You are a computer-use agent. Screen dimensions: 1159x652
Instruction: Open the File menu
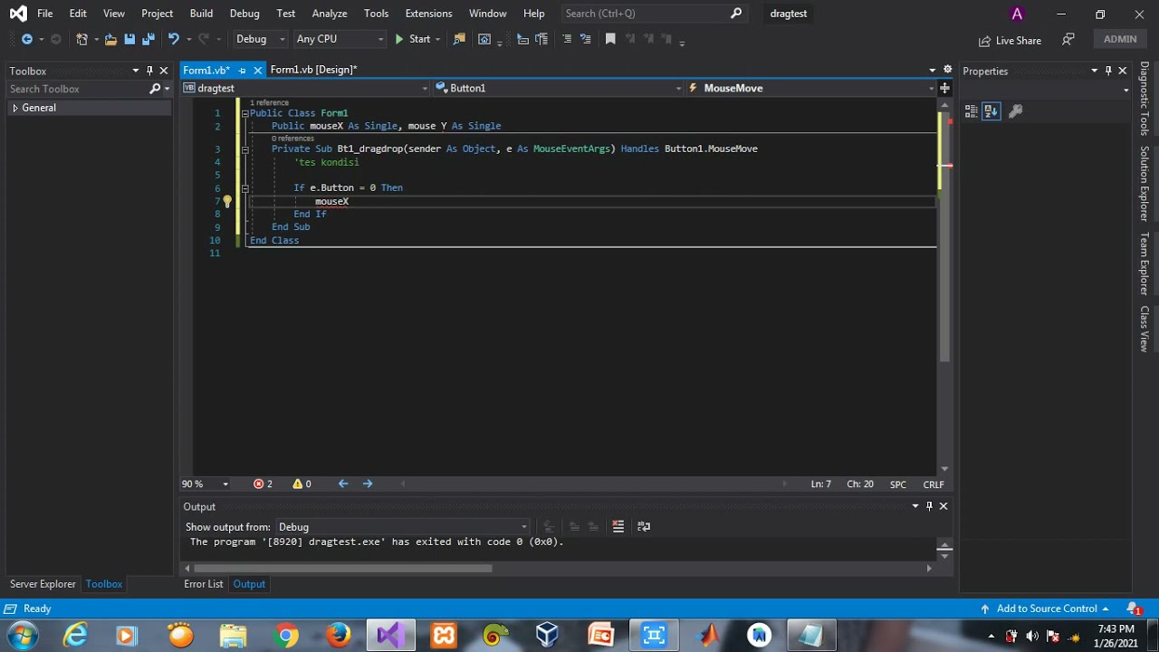point(44,14)
